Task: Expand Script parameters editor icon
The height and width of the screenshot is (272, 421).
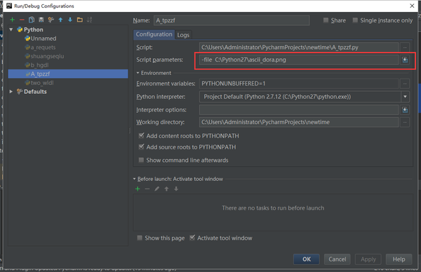Action: tap(405, 60)
